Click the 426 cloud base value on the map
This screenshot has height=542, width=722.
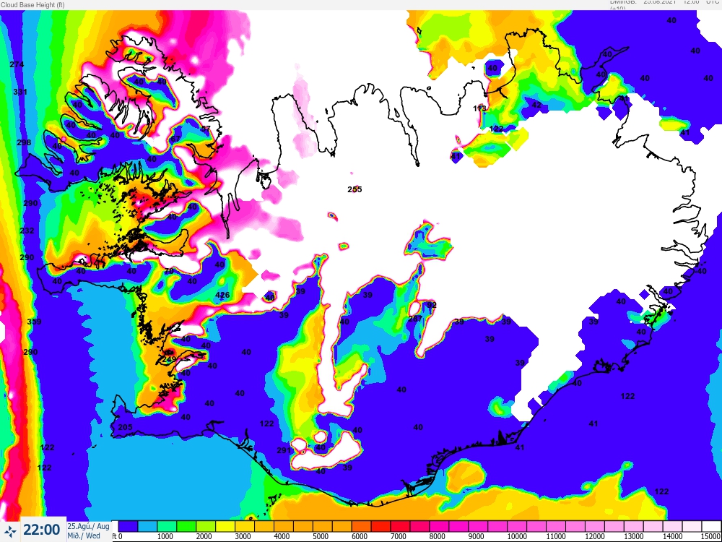click(x=222, y=295)
